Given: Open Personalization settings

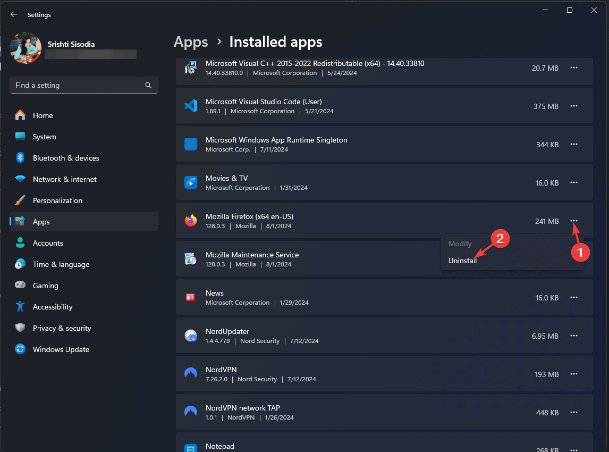Looking at the screenshot, I should pyautogui.click(x=84, y=200).
